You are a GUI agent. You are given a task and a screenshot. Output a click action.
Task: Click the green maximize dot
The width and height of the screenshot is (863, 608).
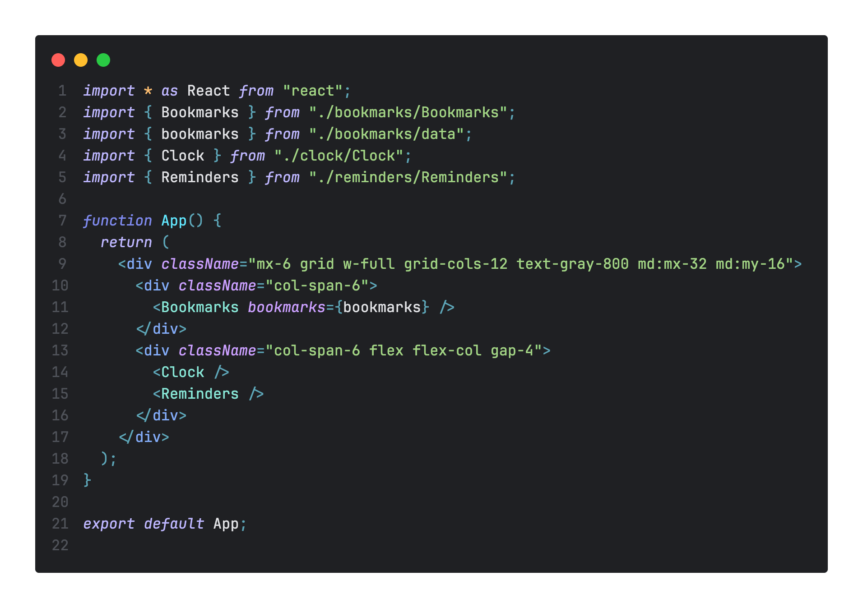103,60
